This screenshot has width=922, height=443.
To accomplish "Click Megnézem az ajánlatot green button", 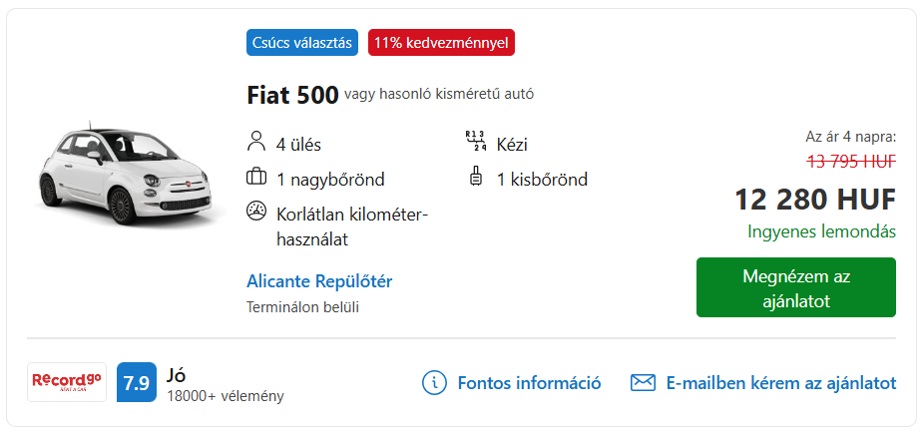I will (795, 287).
